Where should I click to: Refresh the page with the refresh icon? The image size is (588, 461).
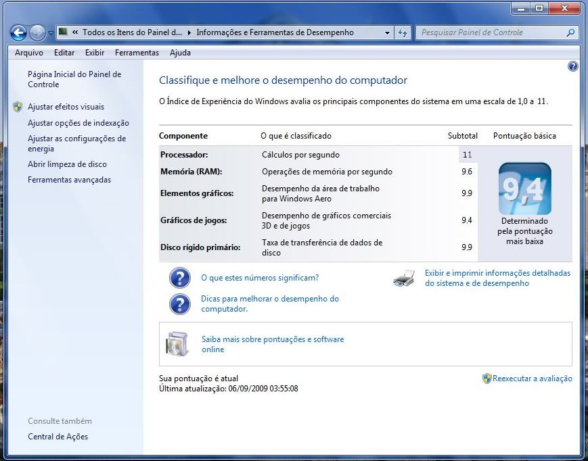pyautogui.click(x=403, y=33)
